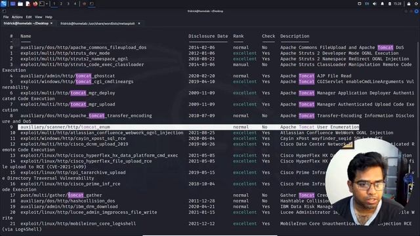Click exploit/linux/http/cpi_tararchive_upload entry
The width and height of the screenshot is (420, 236).
tap(73, 172)
